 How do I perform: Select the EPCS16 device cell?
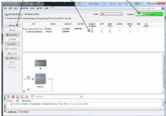(x=49, y=31)
